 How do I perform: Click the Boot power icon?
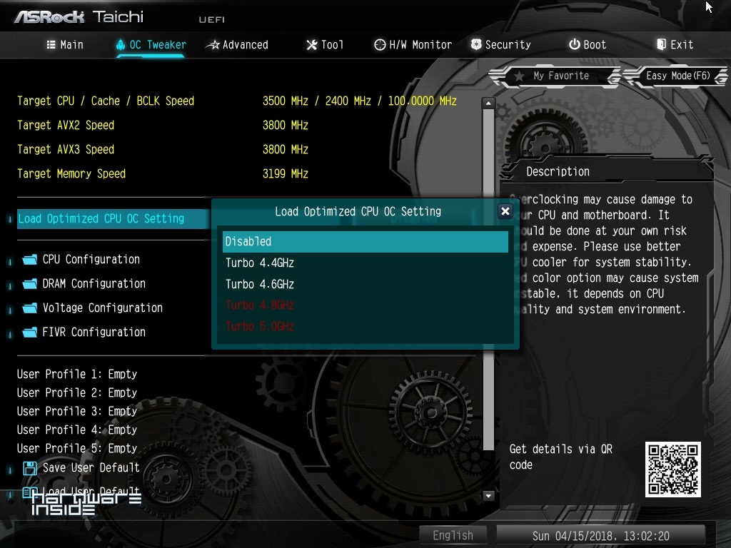point(575,44)
